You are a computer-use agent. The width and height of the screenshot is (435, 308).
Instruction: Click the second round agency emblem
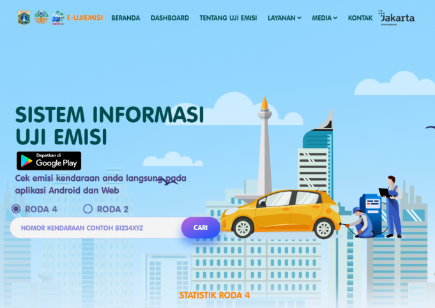(x=41, y=18)
